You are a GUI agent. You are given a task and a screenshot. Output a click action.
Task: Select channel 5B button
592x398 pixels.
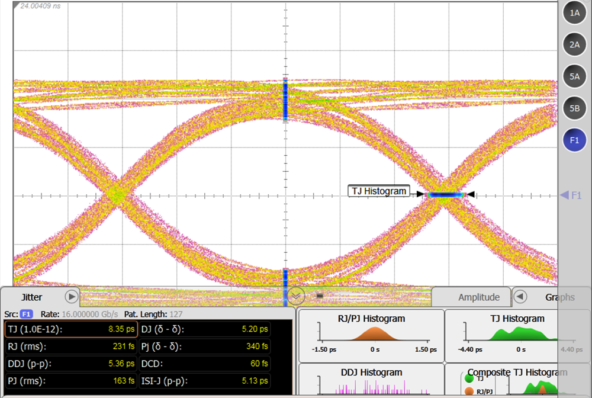coord(574,108)
